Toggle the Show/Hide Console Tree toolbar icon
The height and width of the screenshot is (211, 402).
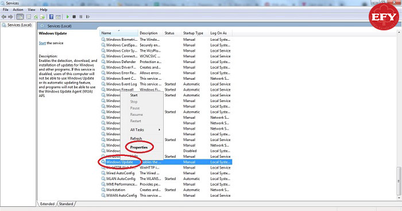pyautogui.click(x=20, y=17)
